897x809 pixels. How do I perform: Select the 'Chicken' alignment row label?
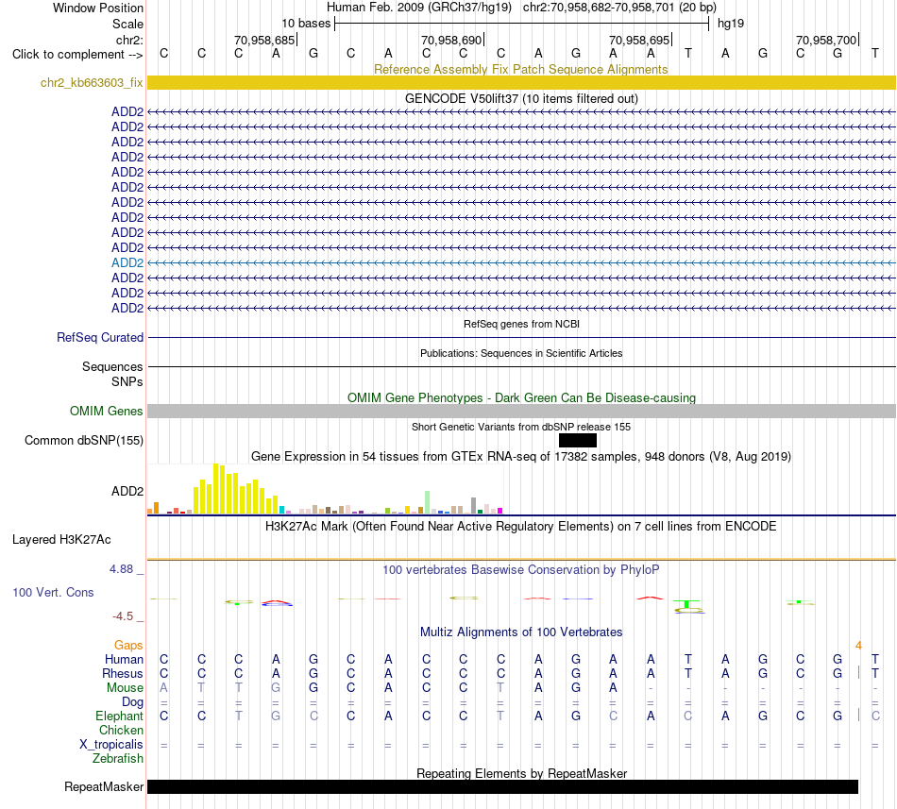point(121,730)
